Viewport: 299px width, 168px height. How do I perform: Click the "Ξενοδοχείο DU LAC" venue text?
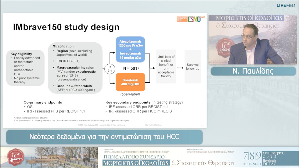pyautogui.click(x=269, y=162)
